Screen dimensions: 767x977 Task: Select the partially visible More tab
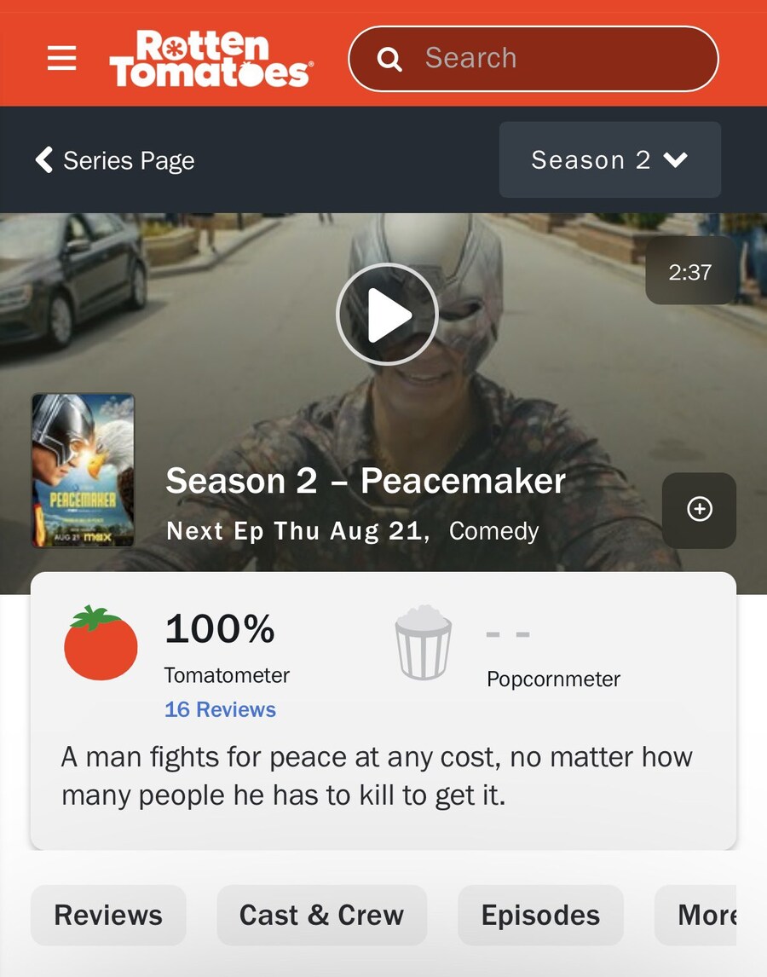coord(695,915)
